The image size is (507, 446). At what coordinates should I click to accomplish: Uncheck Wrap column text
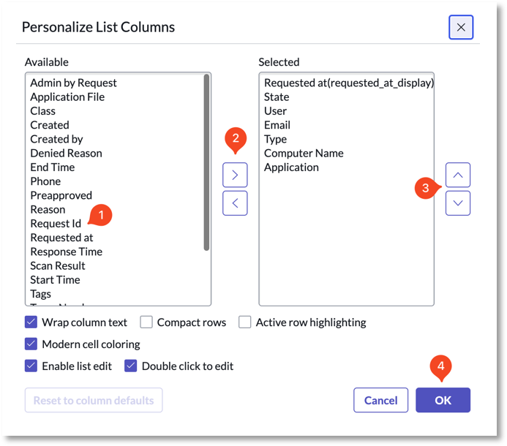point(31,322)
